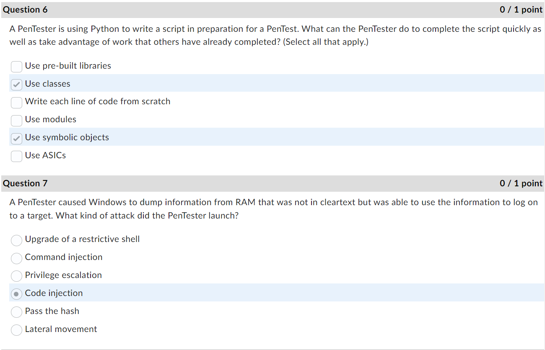Click Question 7's '0 / 1 point' score
This screenshot has width=545, height=350.
[x=521, y=183]
